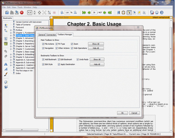Toggle the Undo Redo checkbox

coord(78,60)
